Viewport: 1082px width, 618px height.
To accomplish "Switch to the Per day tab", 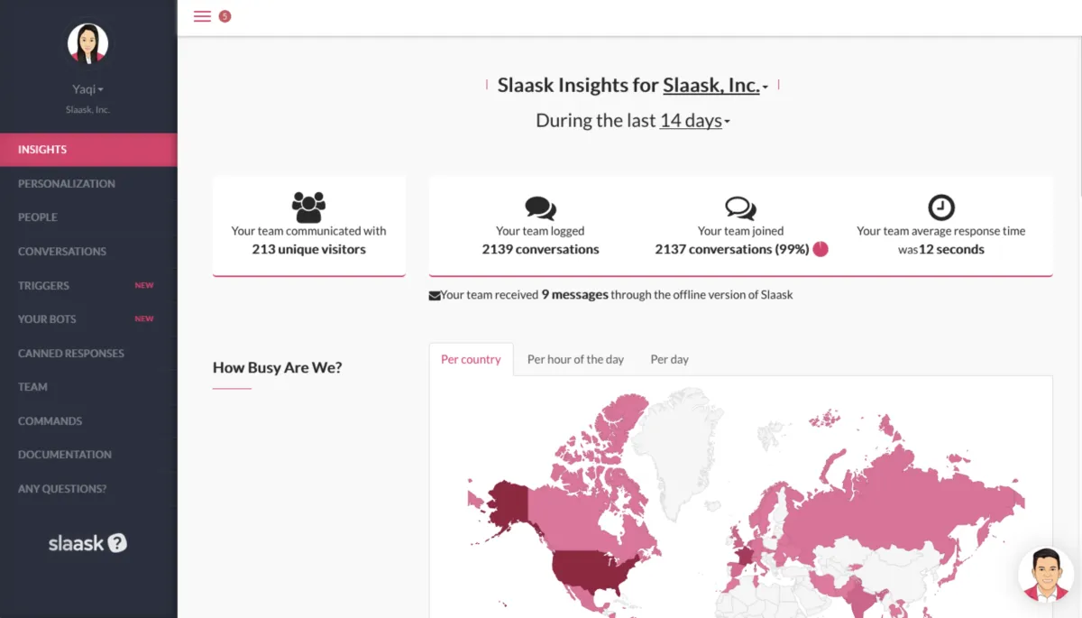I will pos(669,359).
